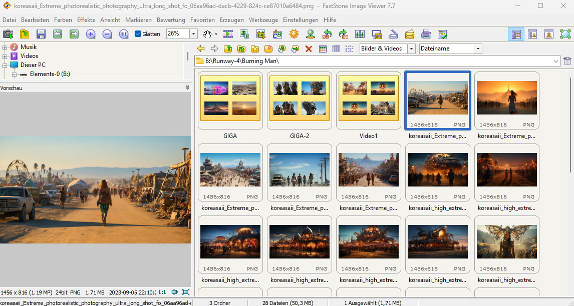Open the Einstellungen menu
The height and width of the screenshot is (306, 574).
point(301,20)
